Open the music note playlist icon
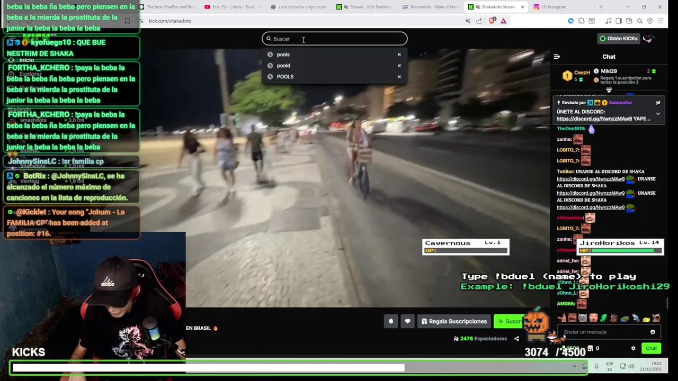678x381 pixels. pos(609,21)
